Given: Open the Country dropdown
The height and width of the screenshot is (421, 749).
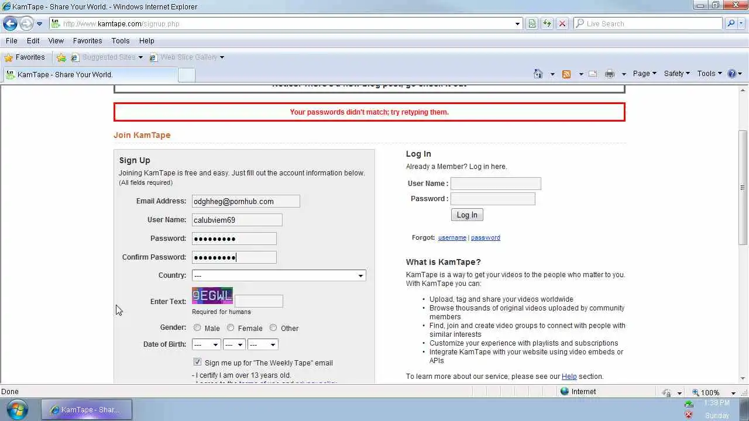Looking at the screenshot, I should pyautogui.click(x=279, y=275).
